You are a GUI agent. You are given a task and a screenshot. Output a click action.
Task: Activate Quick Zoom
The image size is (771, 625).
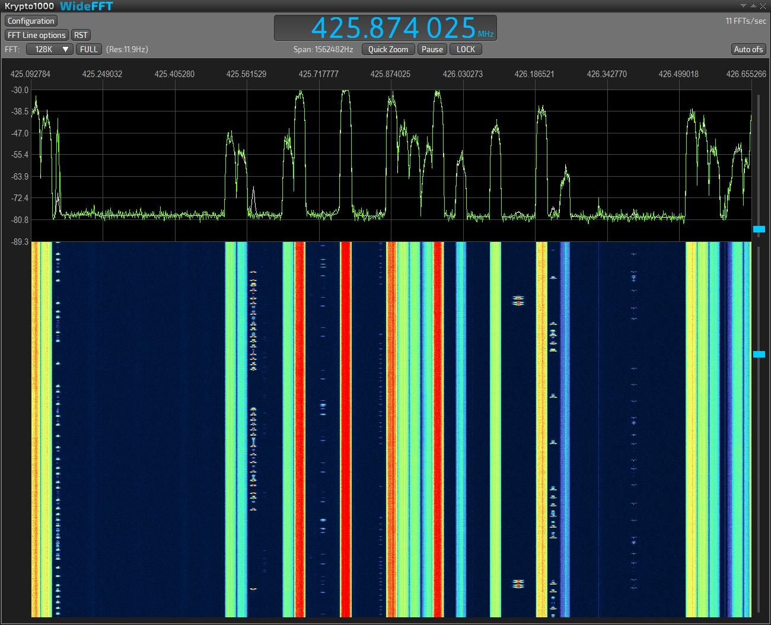click(x=388, y=49)
